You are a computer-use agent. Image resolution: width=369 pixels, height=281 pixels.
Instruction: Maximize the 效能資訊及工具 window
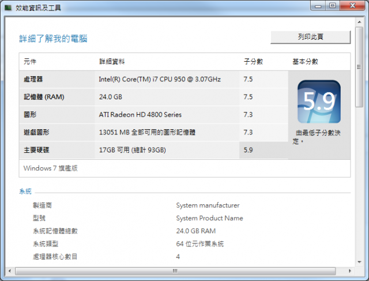333,6
